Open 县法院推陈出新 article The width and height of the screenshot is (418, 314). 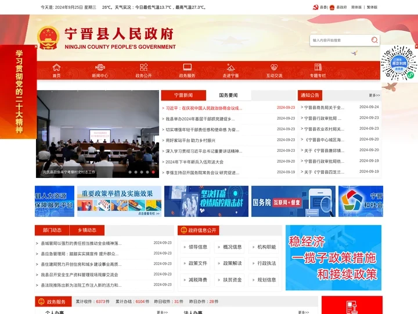pyautogui.click(x=81, y=285)
